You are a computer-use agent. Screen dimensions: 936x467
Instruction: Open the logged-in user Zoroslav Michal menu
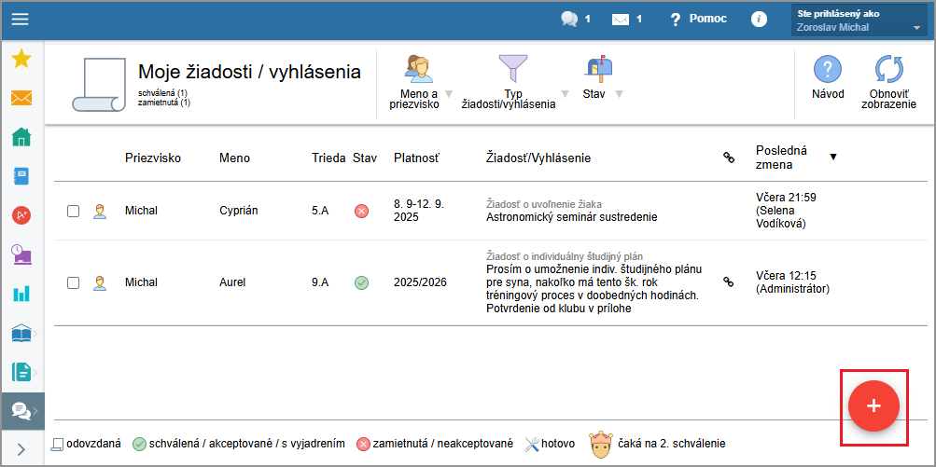click(859, 21)
